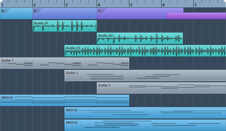Screen dimensions: 226x131
Task: Click ruler at bar 2
Action: pyautogui.click(x=34, y=5)
